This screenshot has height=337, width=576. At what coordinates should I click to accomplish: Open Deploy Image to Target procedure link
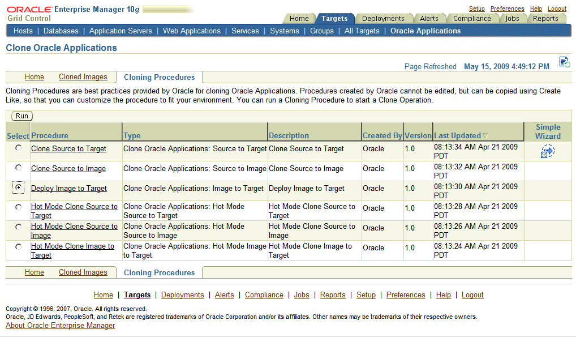(69, 189)
